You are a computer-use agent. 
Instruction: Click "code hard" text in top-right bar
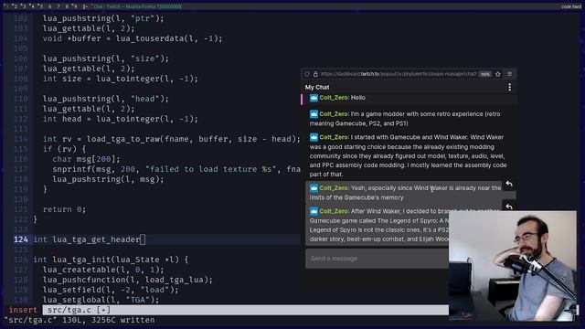(x=570, y=6)
